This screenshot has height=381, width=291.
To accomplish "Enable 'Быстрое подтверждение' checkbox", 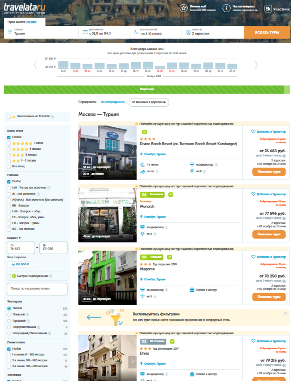I will coord(9,276).
